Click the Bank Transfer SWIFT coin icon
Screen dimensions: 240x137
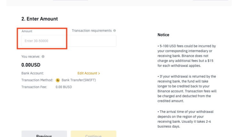[x=58, y=80]
